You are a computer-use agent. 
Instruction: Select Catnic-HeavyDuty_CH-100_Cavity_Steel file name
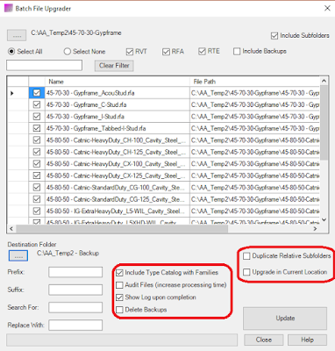(116, 140)
